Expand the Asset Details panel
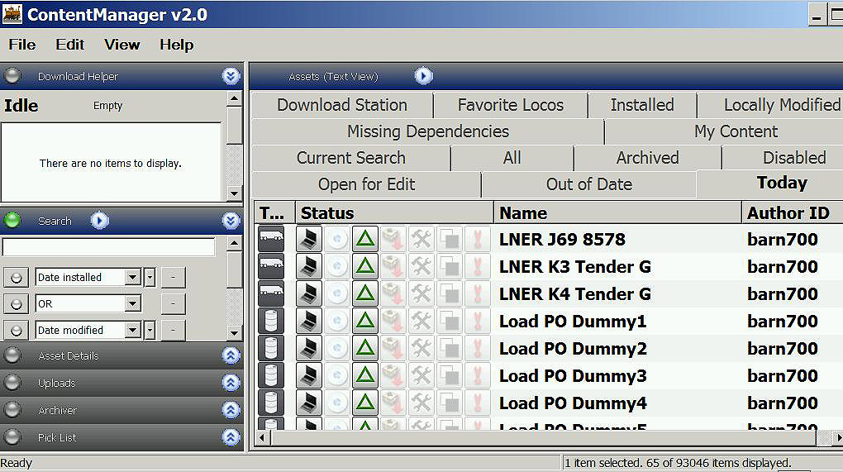Viewport: 843px width, 472px height. point(231,355)
